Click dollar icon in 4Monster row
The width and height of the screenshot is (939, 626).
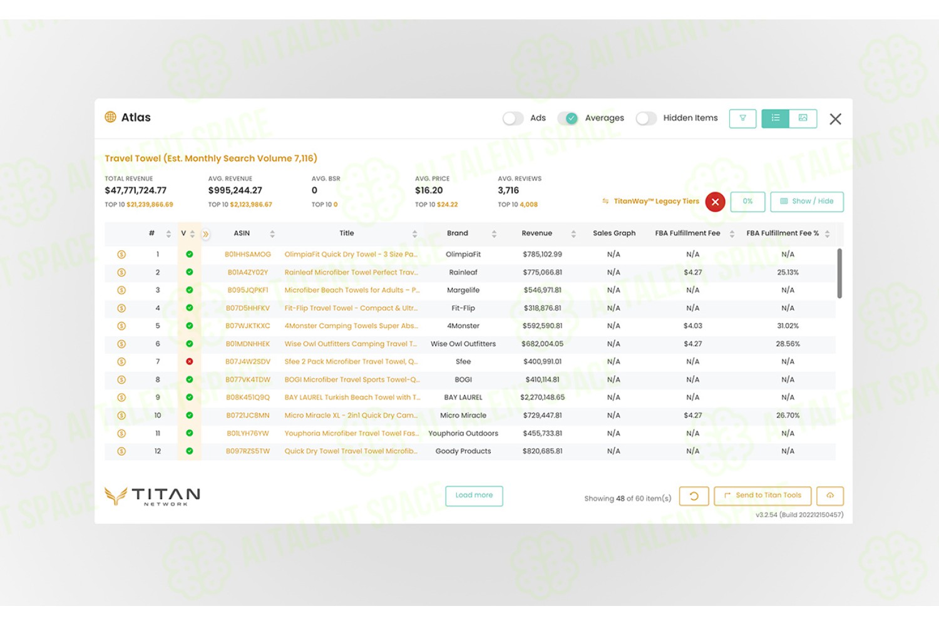click(121, 326)
